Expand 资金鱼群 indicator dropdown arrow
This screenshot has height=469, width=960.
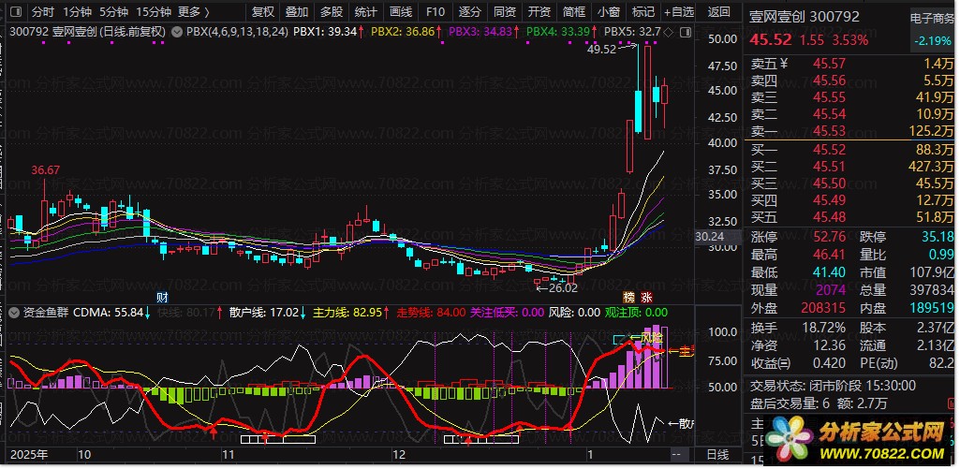coord(15,313)
